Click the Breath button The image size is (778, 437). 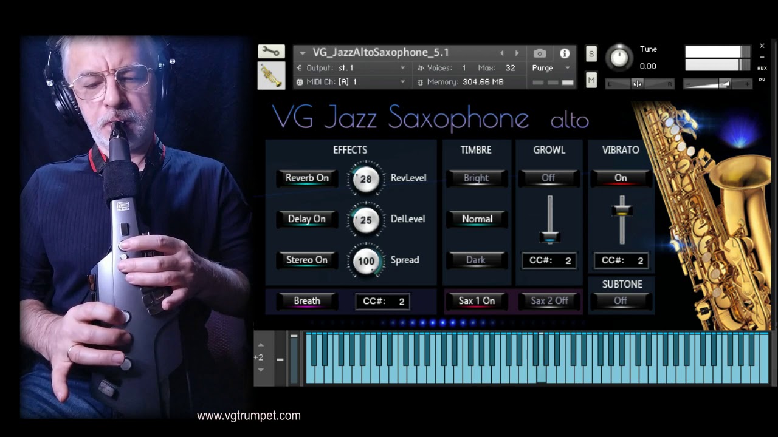[x=307, y=301]
